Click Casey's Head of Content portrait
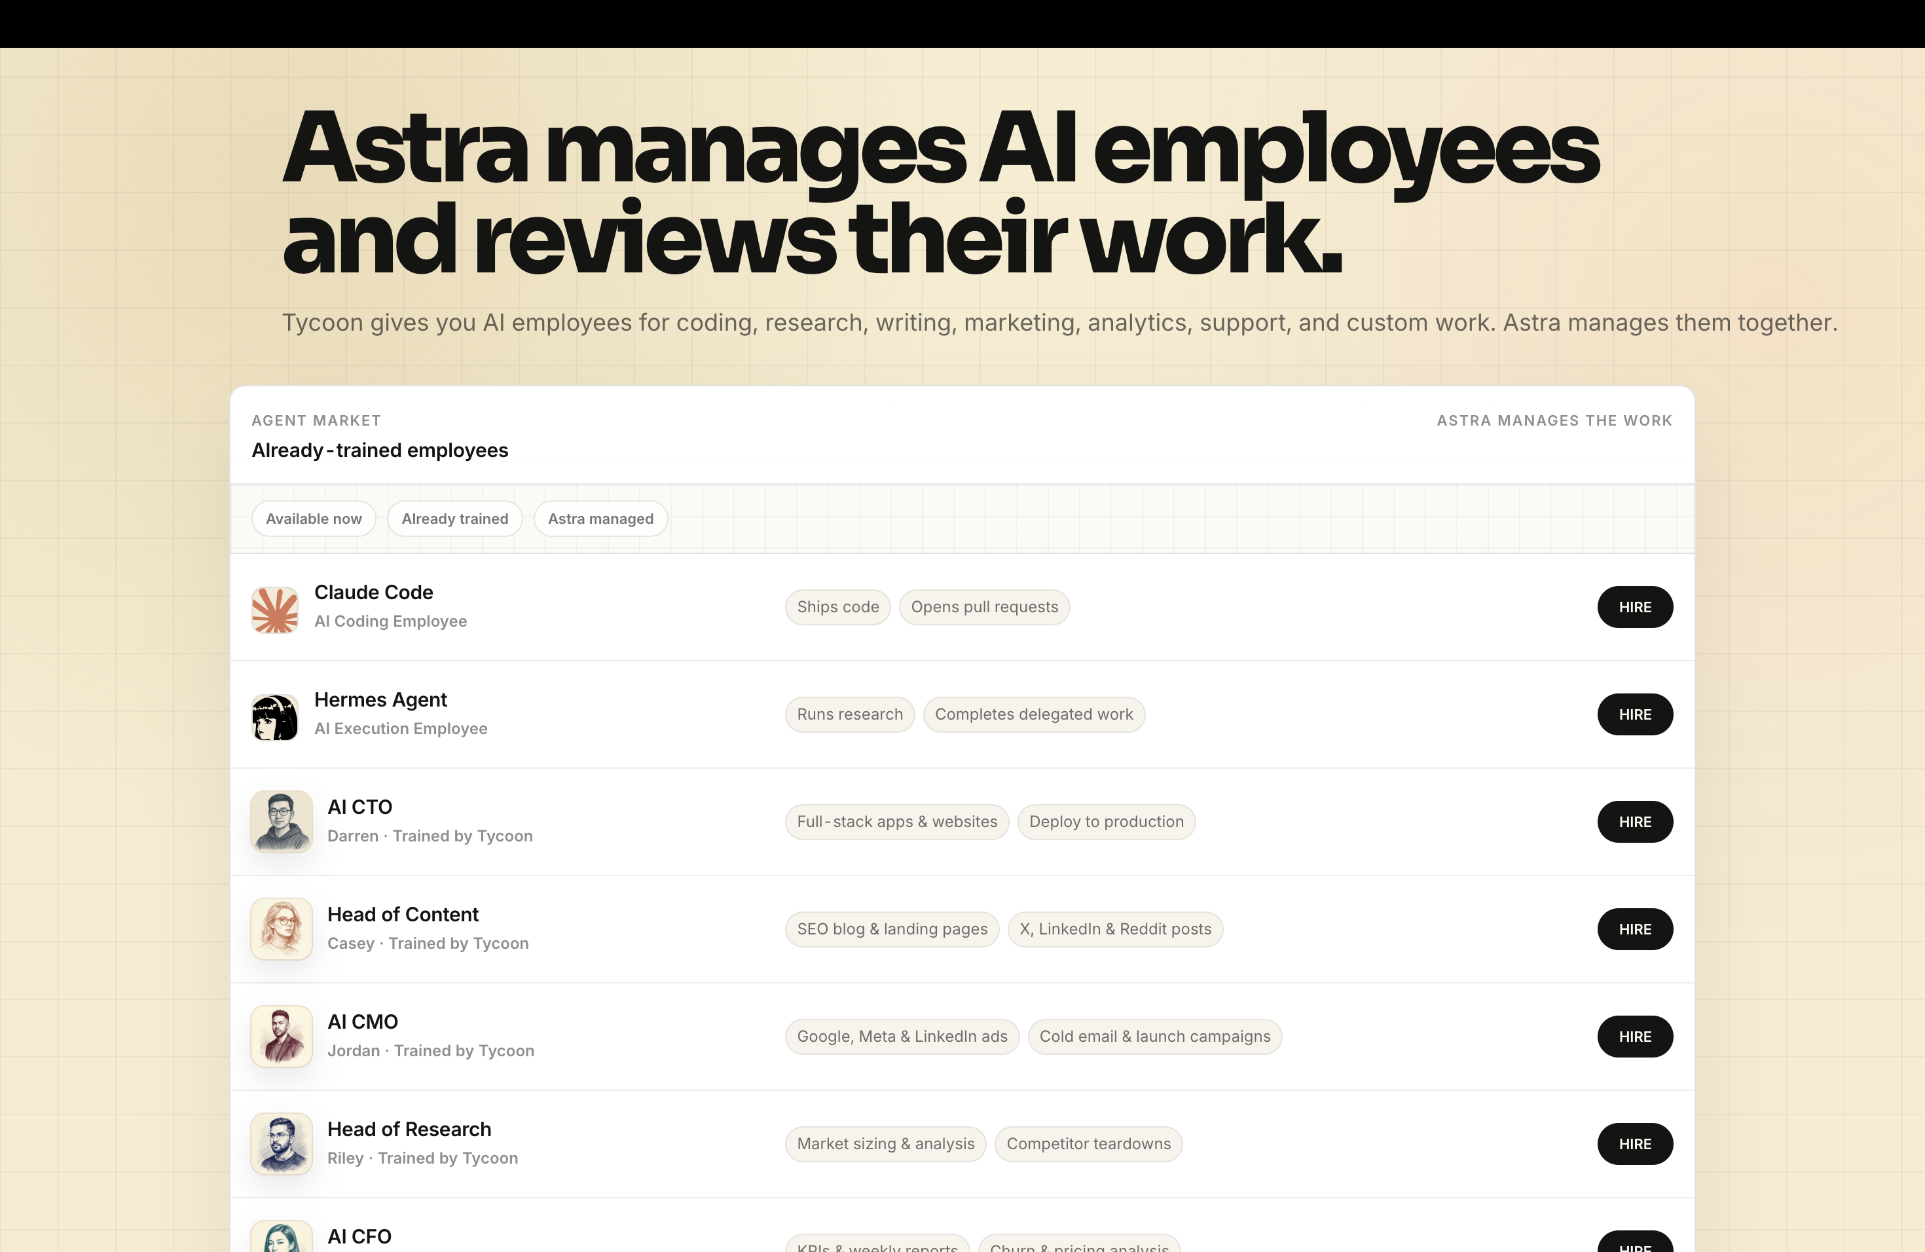This screenshot has height=1252, width=1925. (282, 929)
